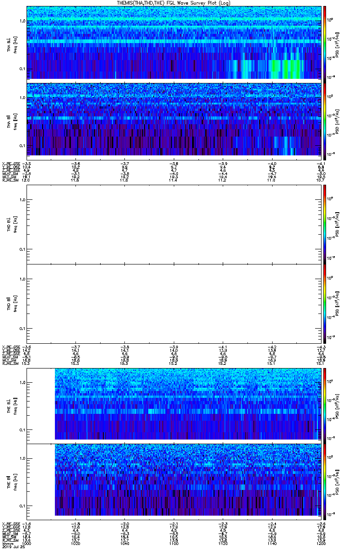Click the 1100 time tick label
Screen dimensions: 343x550
tap(174, 544)
